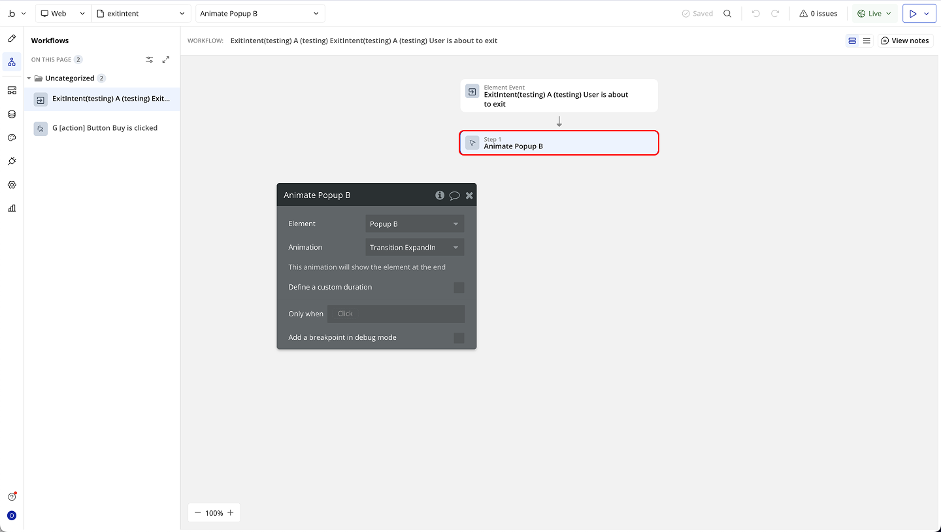Open the Design tab pencil icon
Image resolution: width=941 pixels, height=532 pixels.
pyautogui.click(x=12, y=39)
